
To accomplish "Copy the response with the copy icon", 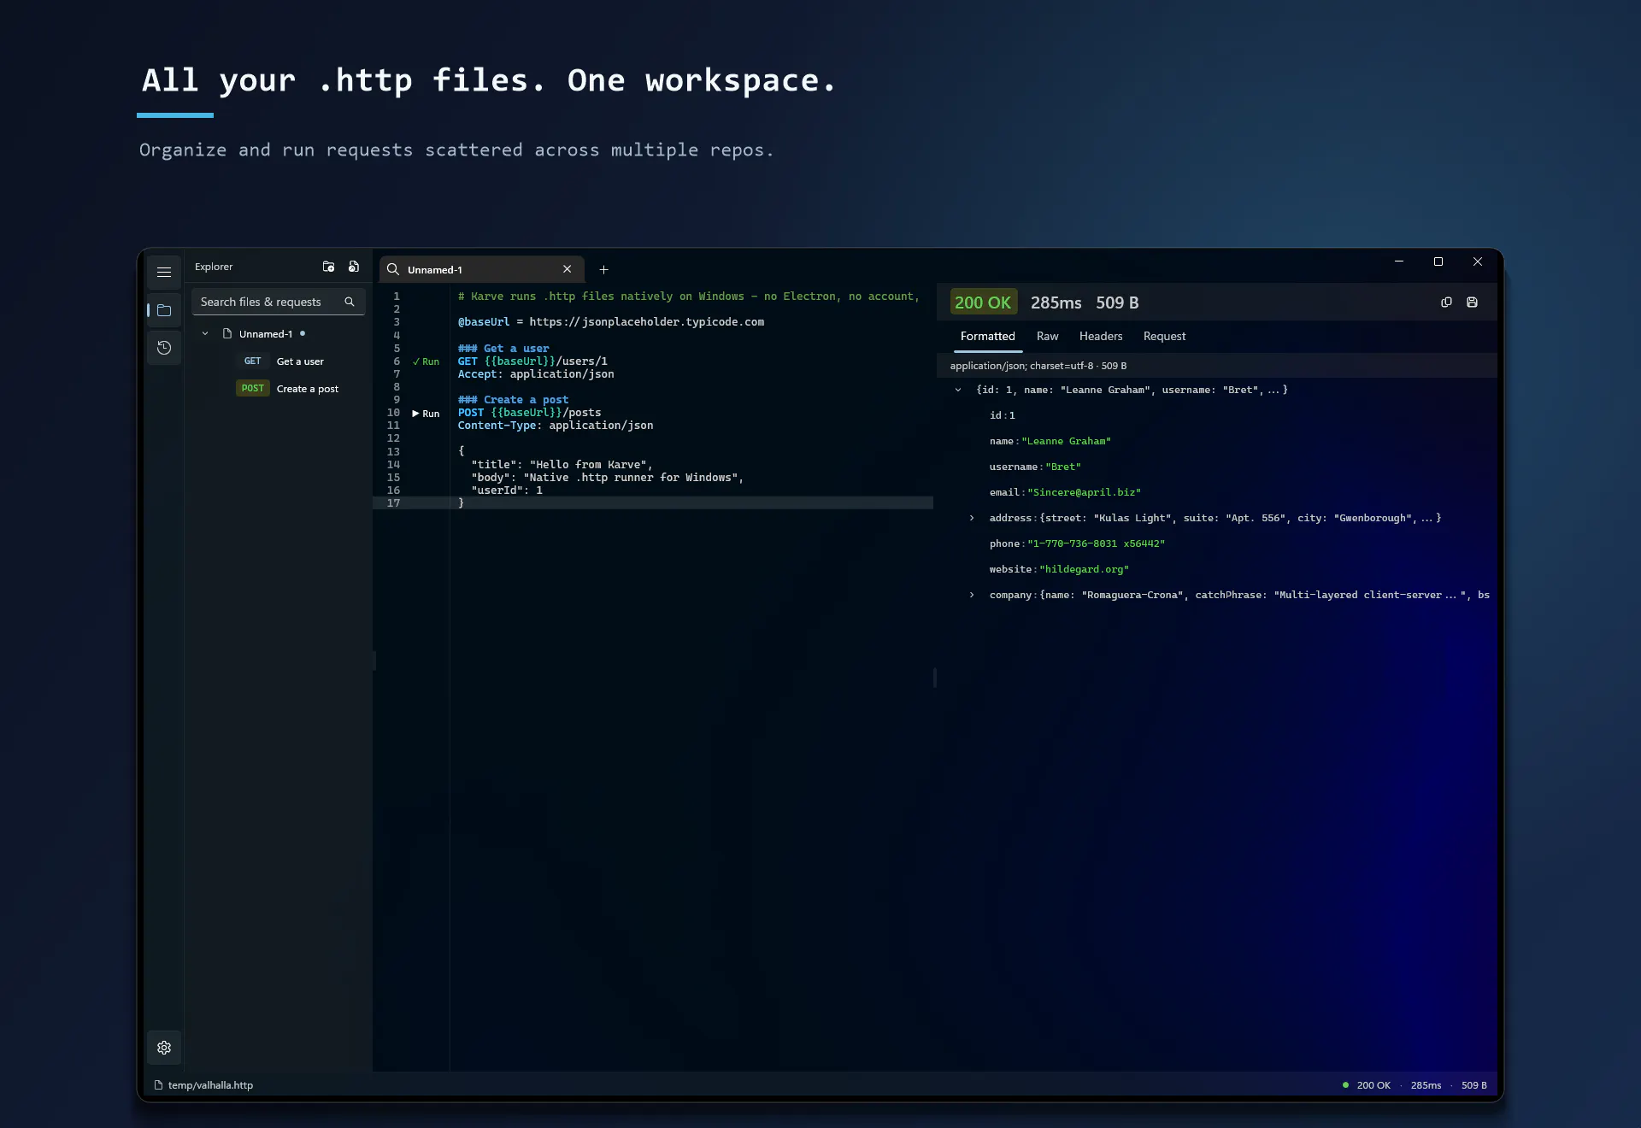I will (1446, 303).
